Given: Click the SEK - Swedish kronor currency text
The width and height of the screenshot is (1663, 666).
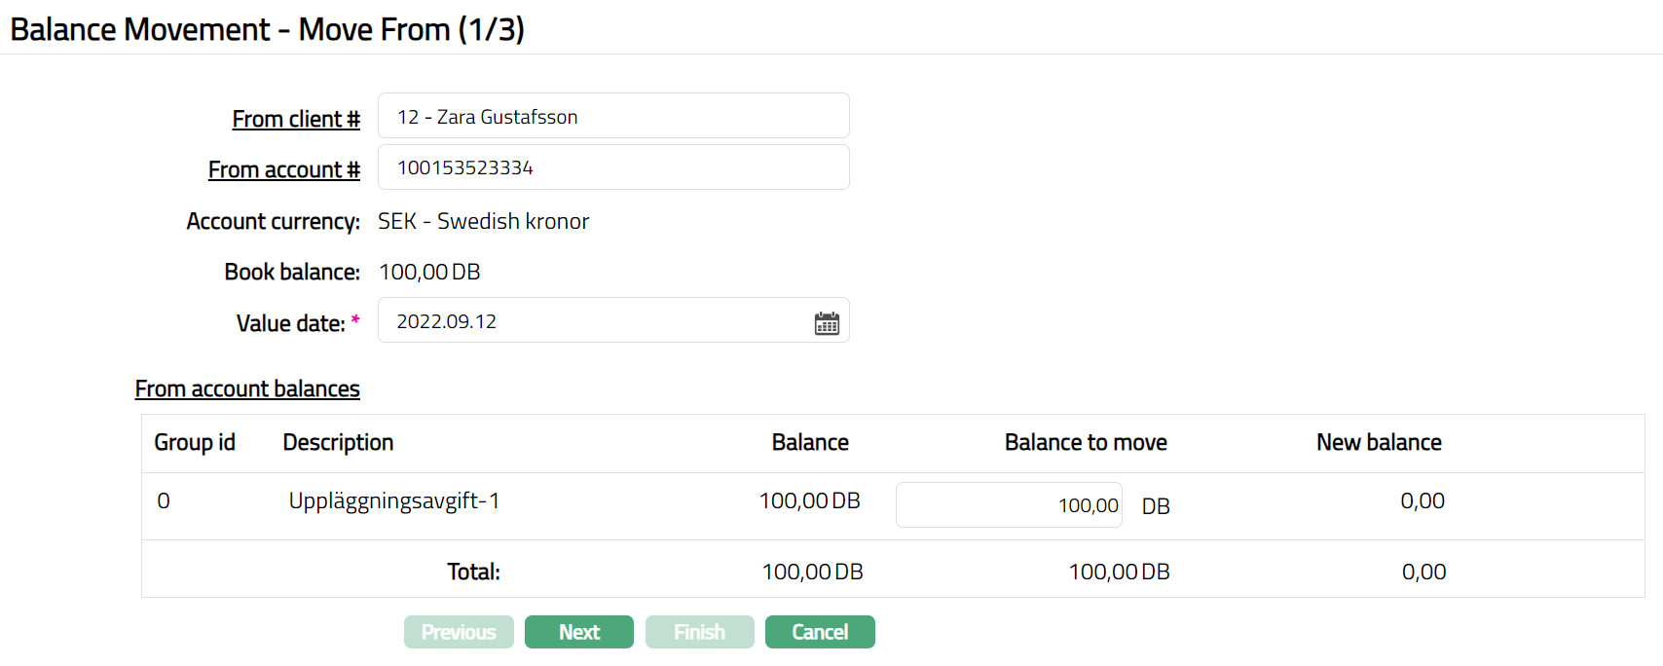Looking at the screenshot, I should tap(484, 222).
